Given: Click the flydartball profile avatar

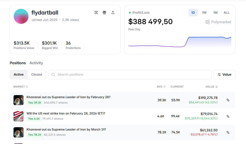Looking at the screenshot, I should (21, 16).
